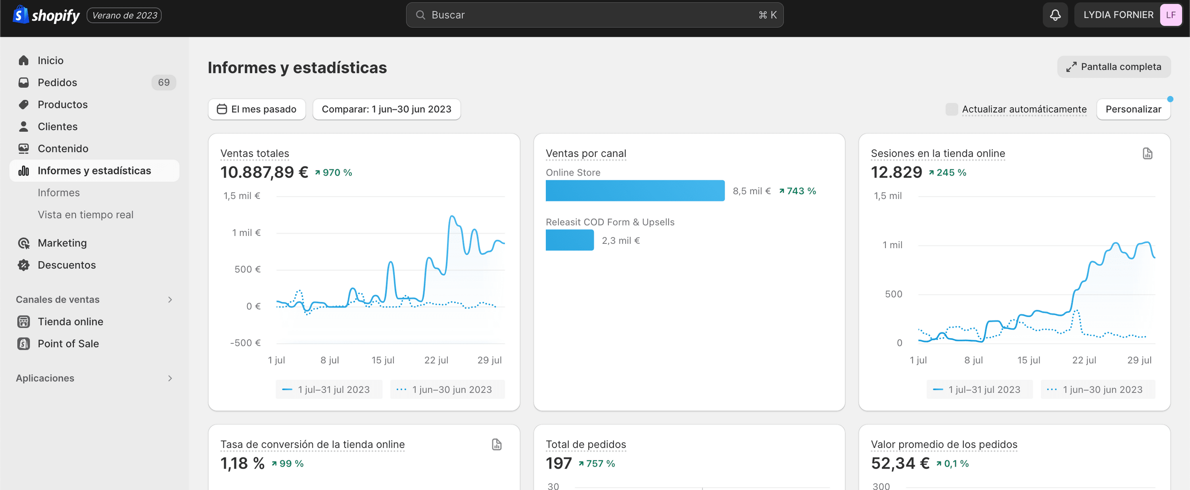This screenshot has height=490, width=1190.
Task: Click Sesiones legend 1 jun–30 jun 2023
Action: pyautogui.click(x=1098, y=389)
